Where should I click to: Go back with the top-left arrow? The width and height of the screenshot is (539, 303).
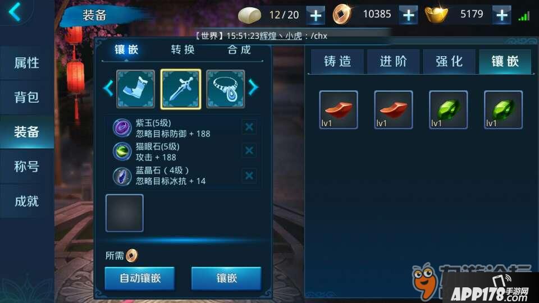15,12
